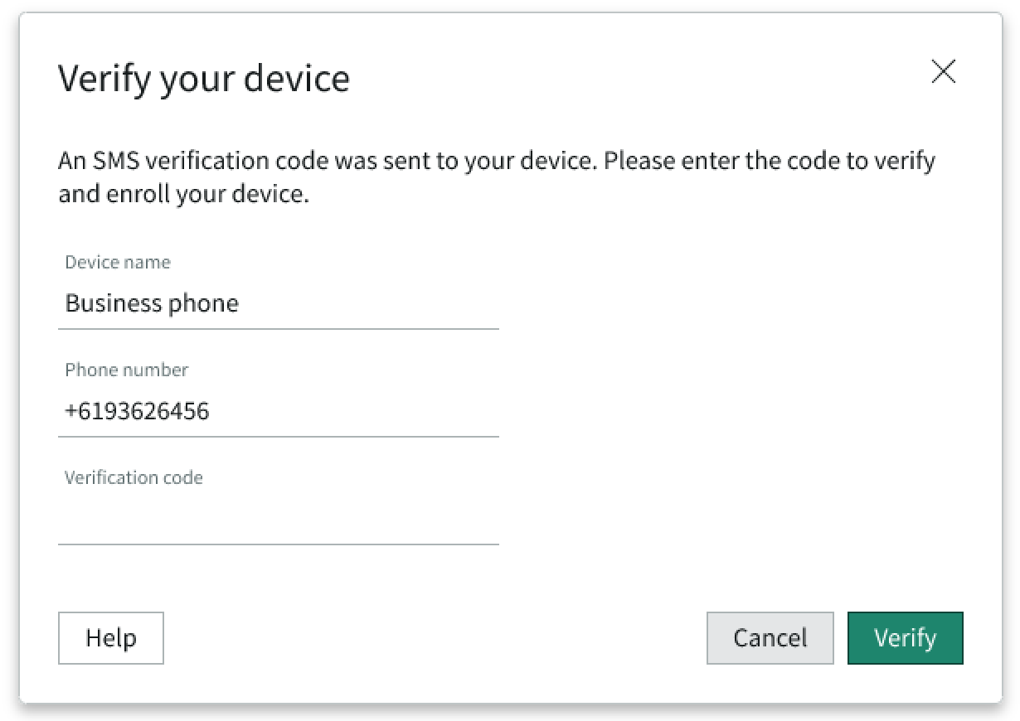Image resolution: width=1020 pixels, height=721 pixels.
Task: Open Help for device verification
Action: (x=111, y=638)
